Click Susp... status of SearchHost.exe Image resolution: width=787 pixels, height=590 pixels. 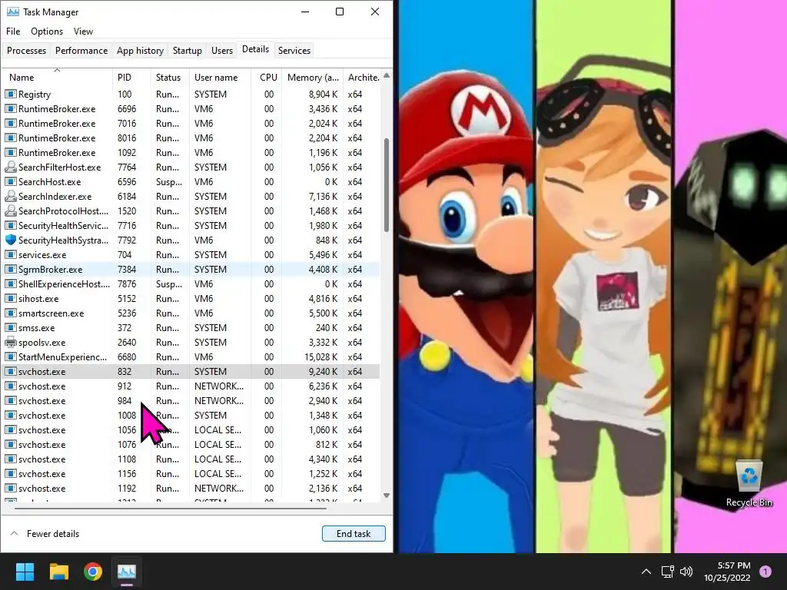click(168, 181)
